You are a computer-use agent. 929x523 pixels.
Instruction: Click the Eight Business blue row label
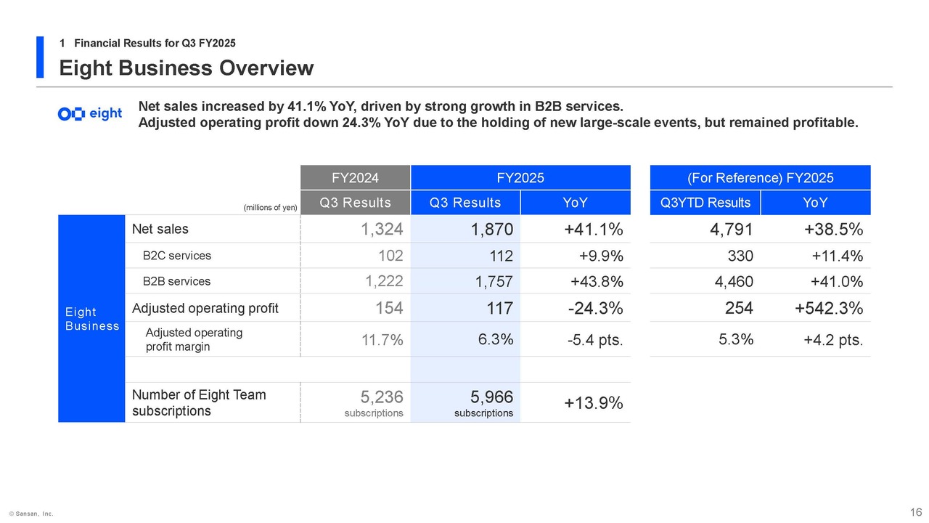[91, 319]
